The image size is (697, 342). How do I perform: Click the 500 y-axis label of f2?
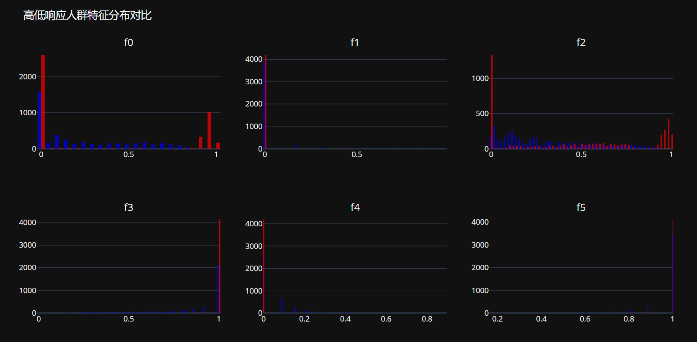click(x=482, y=114)
